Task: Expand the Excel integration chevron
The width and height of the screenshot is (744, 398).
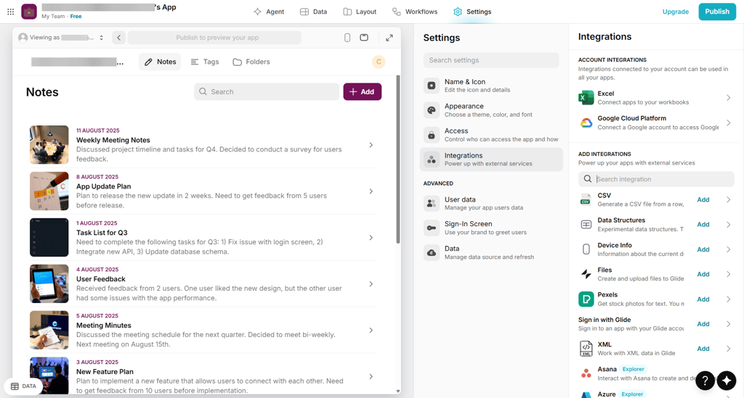Action: (x=728, y=98)
